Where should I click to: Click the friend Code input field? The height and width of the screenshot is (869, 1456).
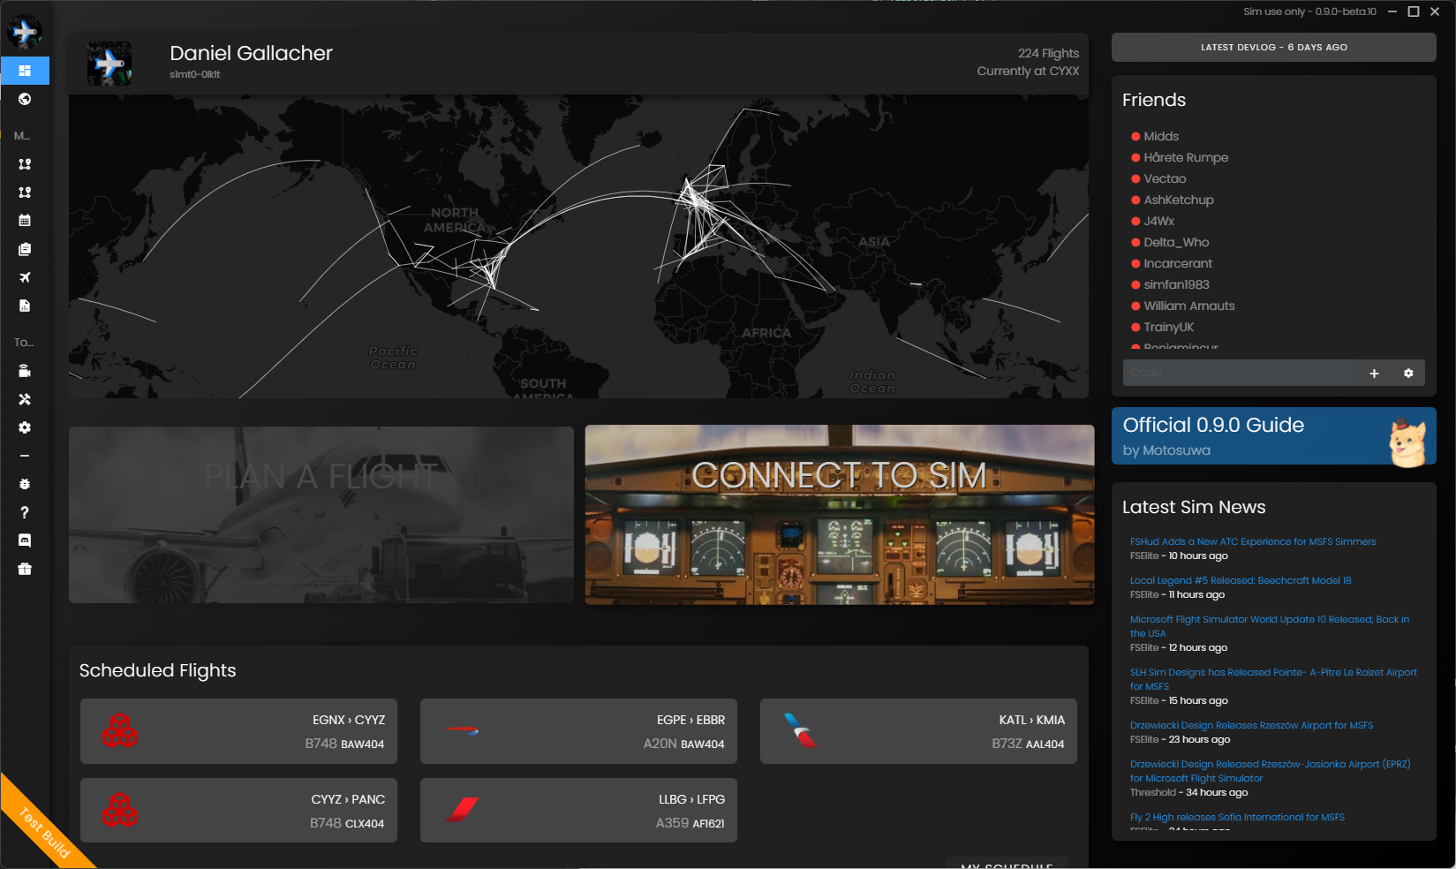coord(1239,373)
